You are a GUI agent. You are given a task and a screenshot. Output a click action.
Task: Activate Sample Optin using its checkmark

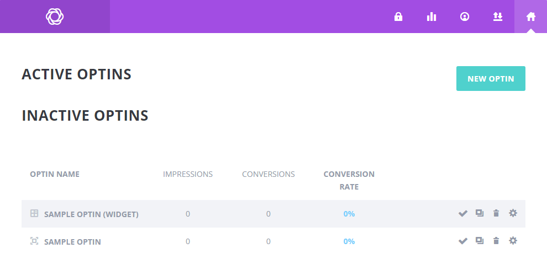click(x=463, y=241)
